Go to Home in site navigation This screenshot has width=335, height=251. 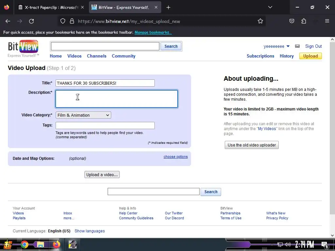(x=56, y=56)
